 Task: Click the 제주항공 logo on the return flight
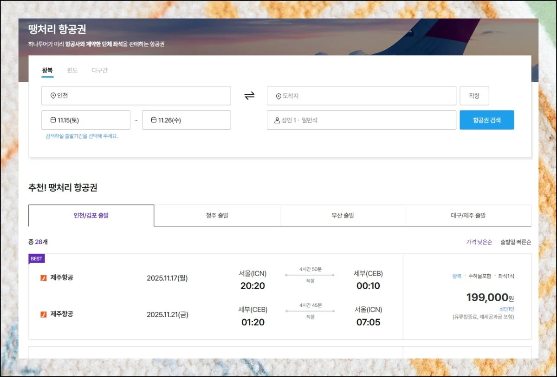click(44, 314)
